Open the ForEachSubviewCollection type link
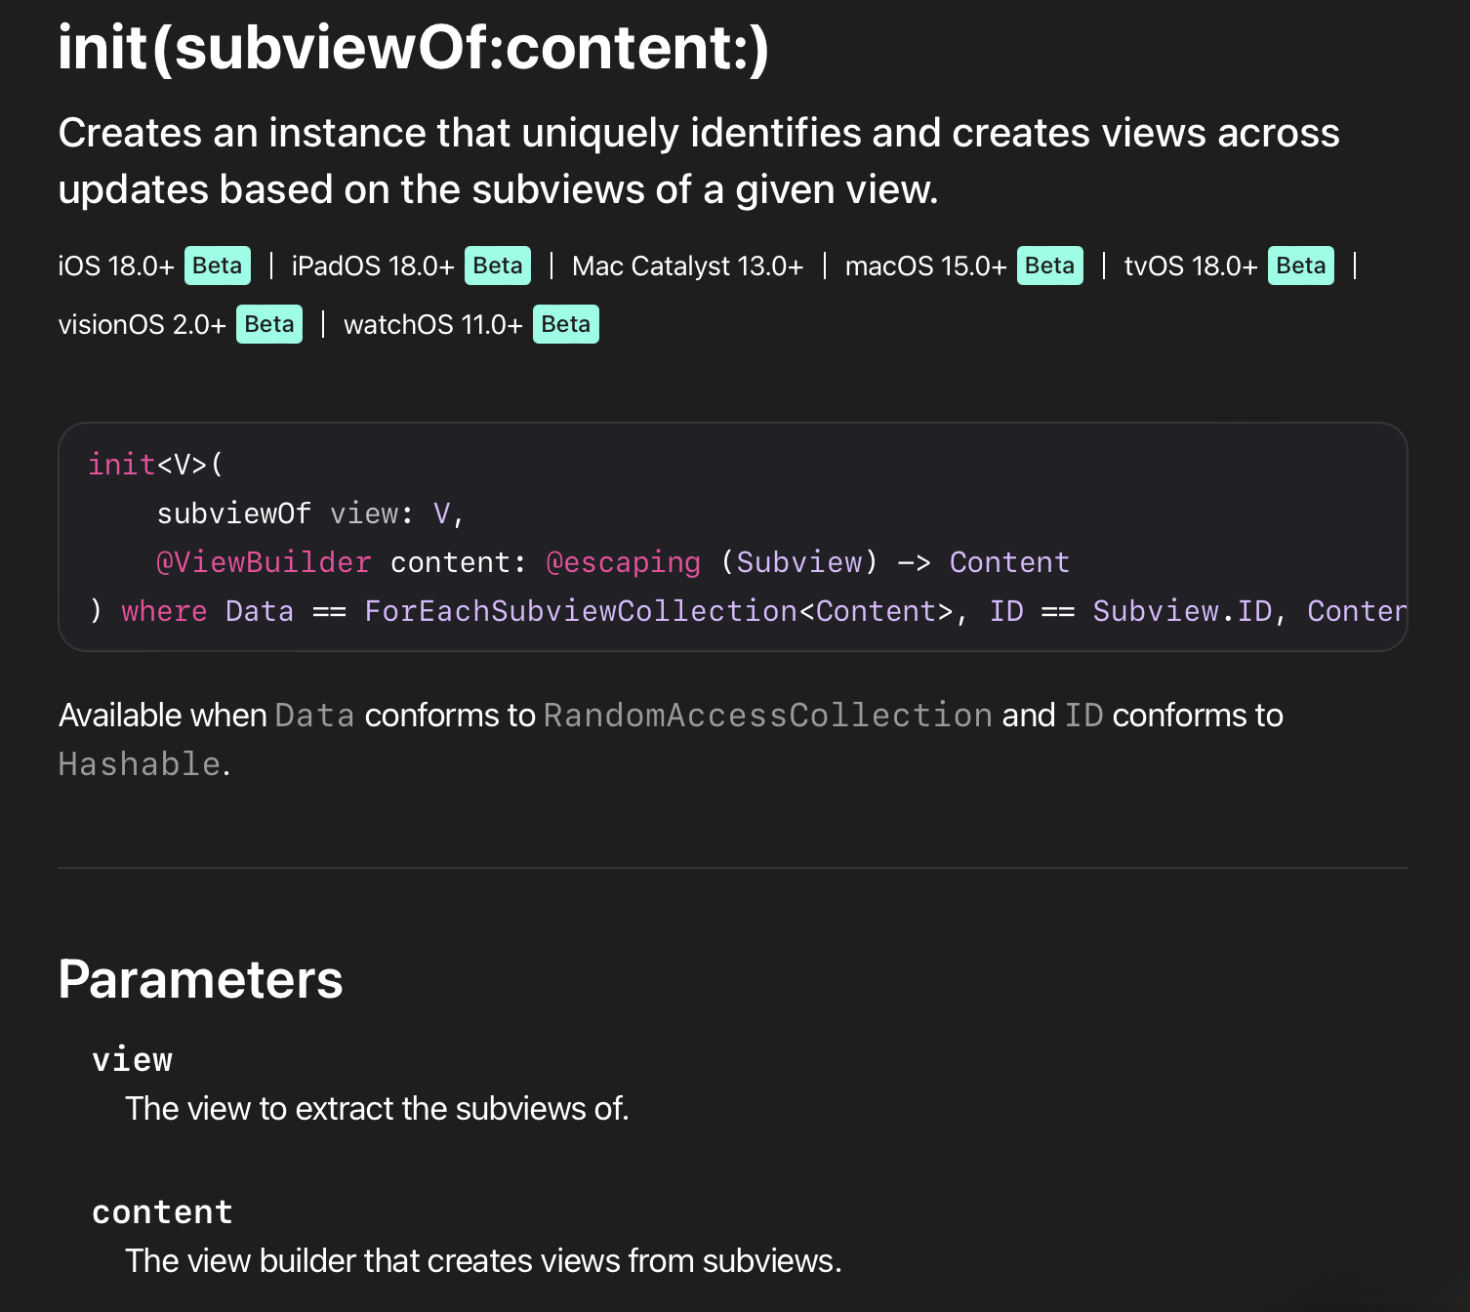 click(x=581, y=611)
